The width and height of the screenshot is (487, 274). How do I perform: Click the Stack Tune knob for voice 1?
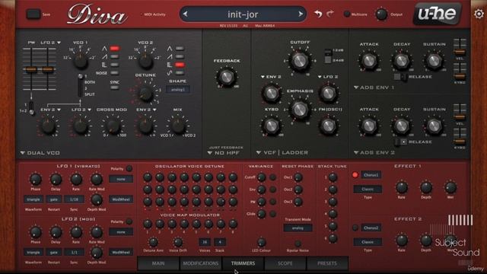tap(333, 177)
